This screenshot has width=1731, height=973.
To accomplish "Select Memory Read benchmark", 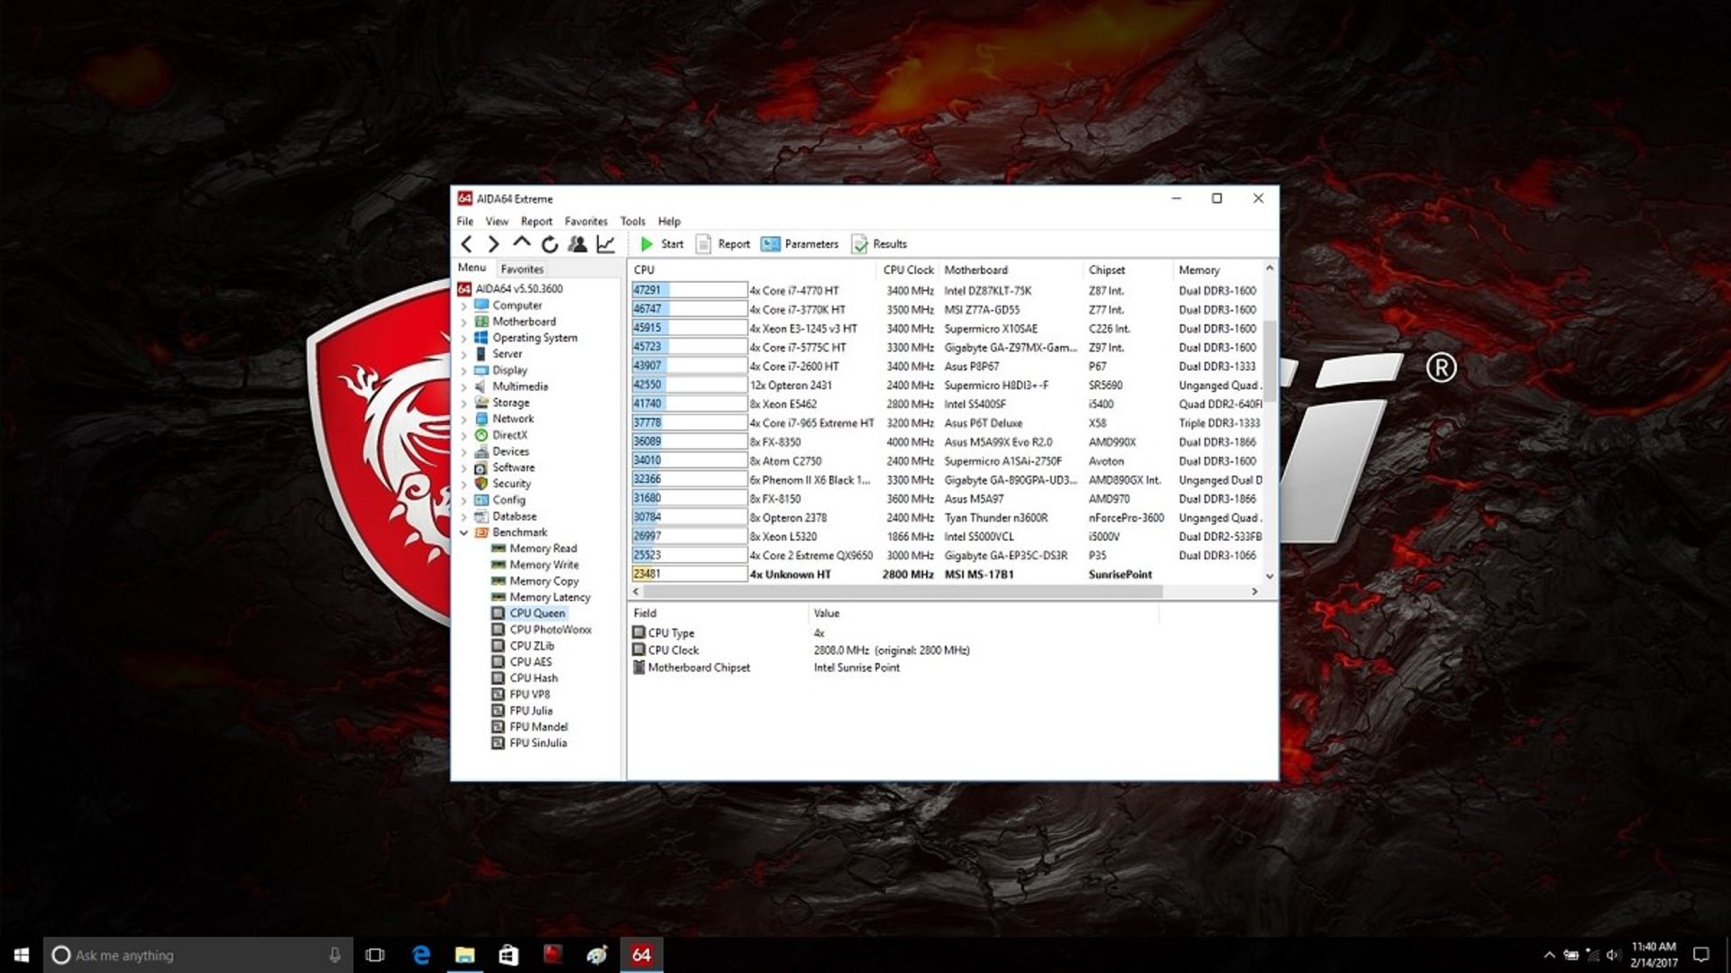I will [543, 549].
